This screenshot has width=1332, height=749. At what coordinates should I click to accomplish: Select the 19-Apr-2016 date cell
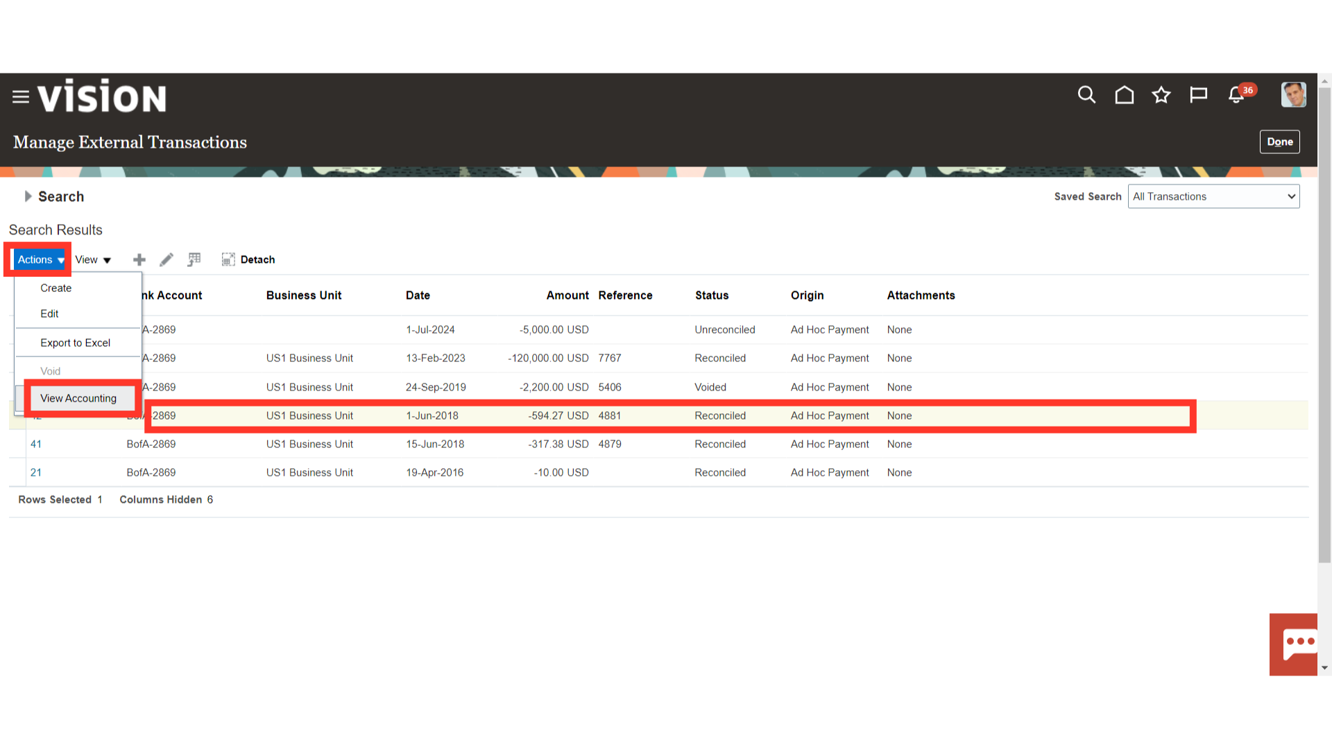[434, 472]
